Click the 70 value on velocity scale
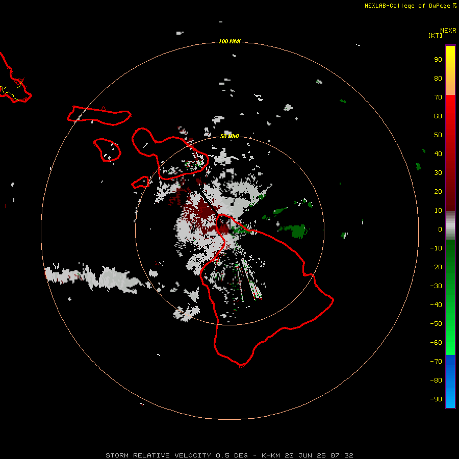This screenshot has height=459, width=459. [438, 97]
